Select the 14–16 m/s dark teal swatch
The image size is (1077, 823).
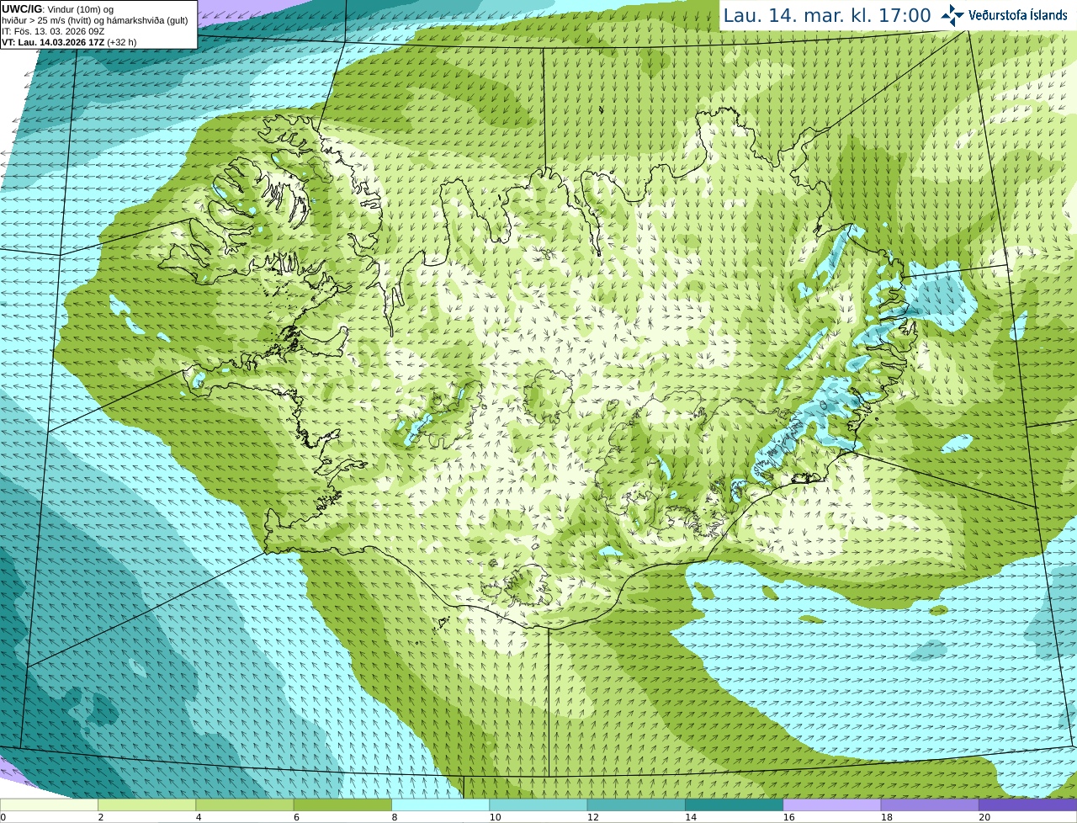tap(734, 804)
